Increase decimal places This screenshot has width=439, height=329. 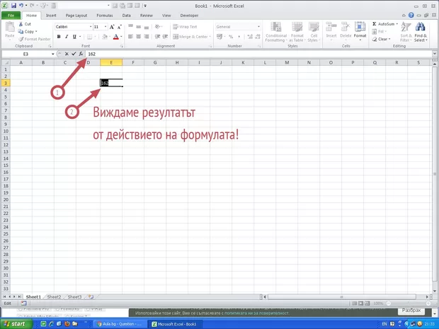[x=250, y=37]
